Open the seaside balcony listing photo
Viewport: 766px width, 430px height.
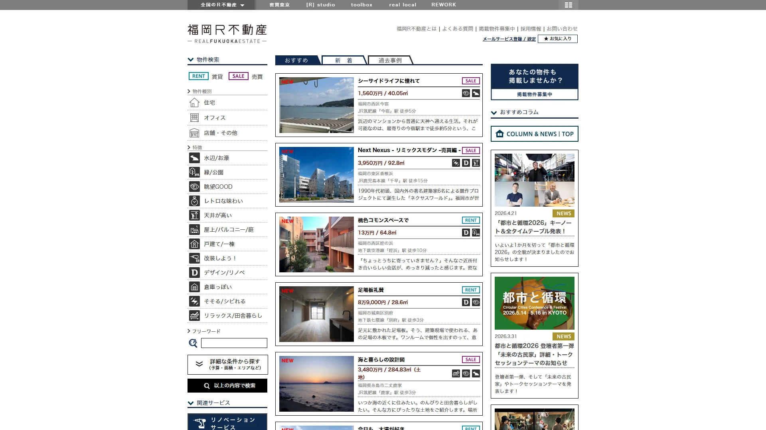(316, 105)
